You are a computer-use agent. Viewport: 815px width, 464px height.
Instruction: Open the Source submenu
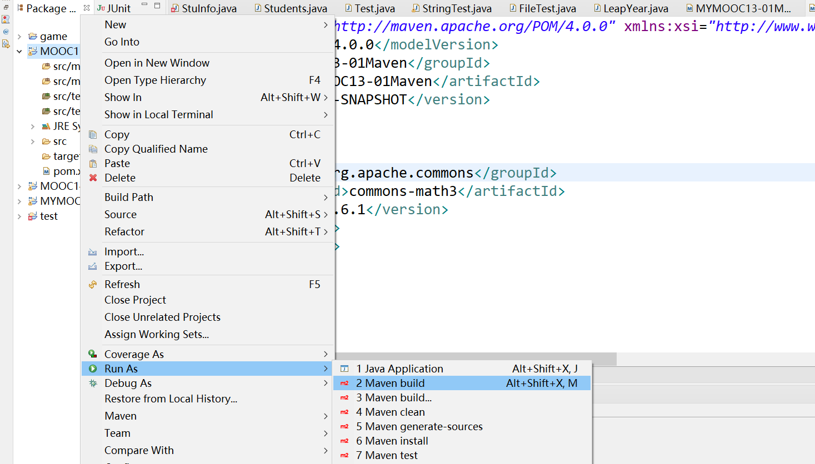pyautogui.click(x=208, y=215)
